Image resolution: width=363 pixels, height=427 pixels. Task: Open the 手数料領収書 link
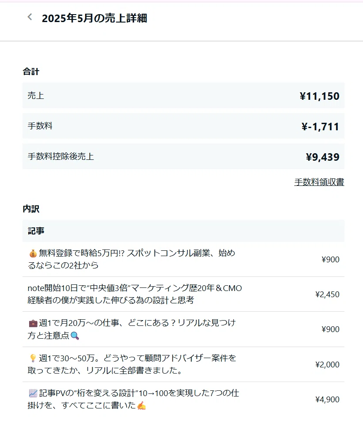(x=319, y=182)
